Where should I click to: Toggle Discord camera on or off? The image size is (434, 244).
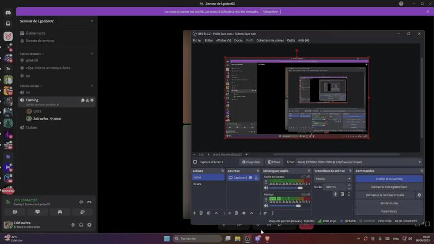tap(15, 212)
